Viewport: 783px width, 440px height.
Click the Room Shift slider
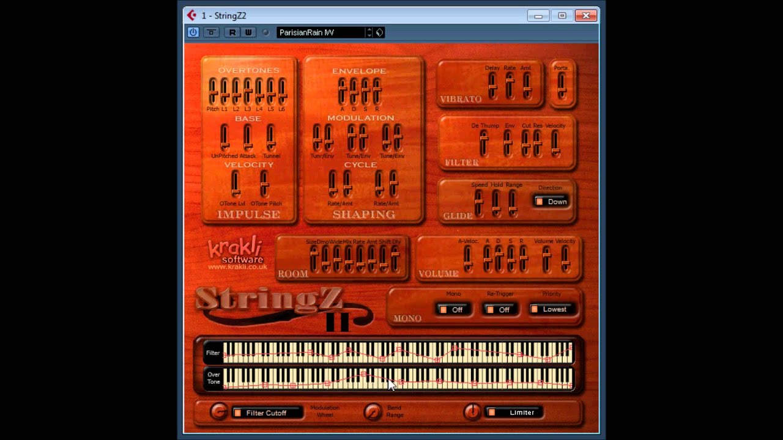(384, 259)
